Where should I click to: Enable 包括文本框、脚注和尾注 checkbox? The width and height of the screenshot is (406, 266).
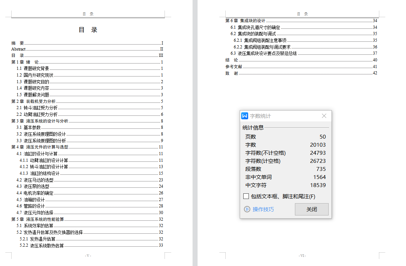[246, 196]
